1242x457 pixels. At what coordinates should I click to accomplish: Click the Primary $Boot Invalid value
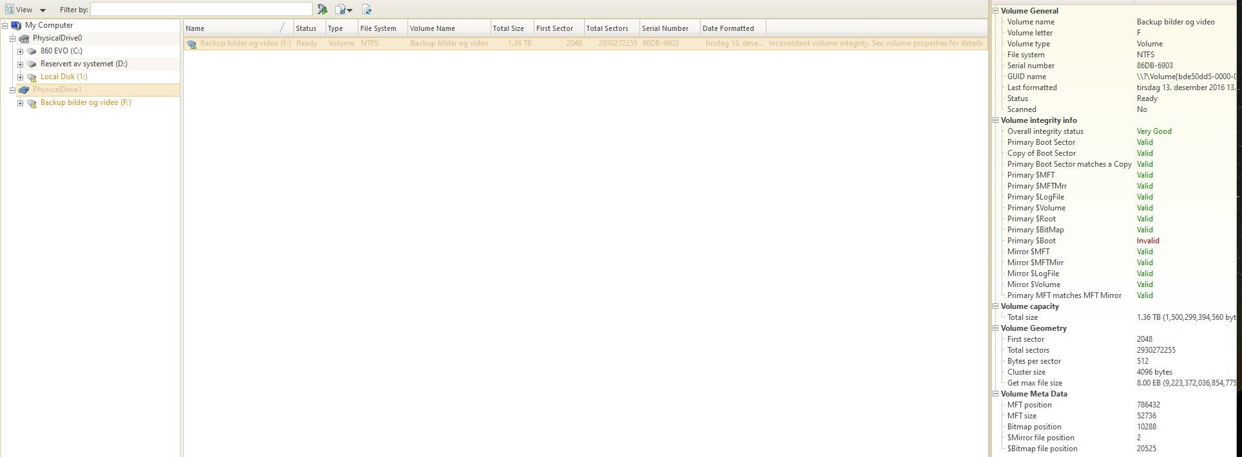click(x=1147, y=241)
